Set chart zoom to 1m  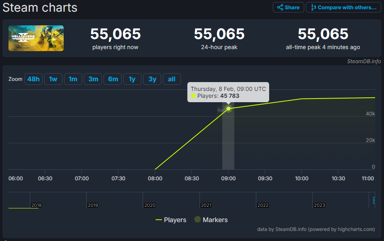click(x=73, y=79)
